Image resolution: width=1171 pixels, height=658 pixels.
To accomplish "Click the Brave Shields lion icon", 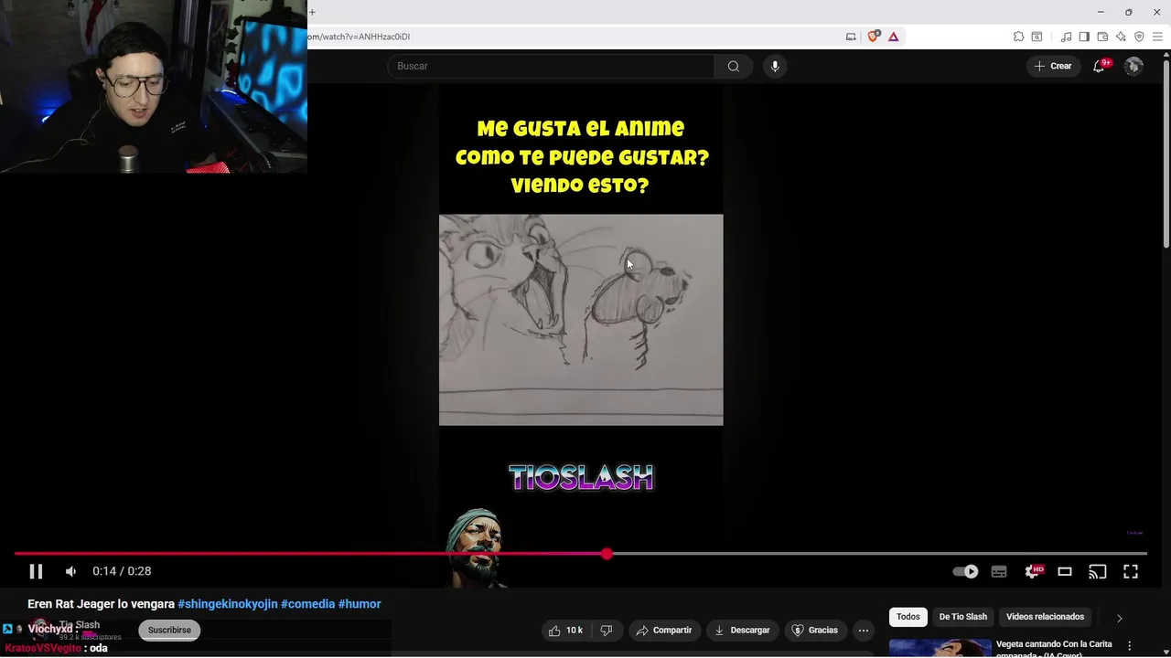I will (x=874, y=37).
